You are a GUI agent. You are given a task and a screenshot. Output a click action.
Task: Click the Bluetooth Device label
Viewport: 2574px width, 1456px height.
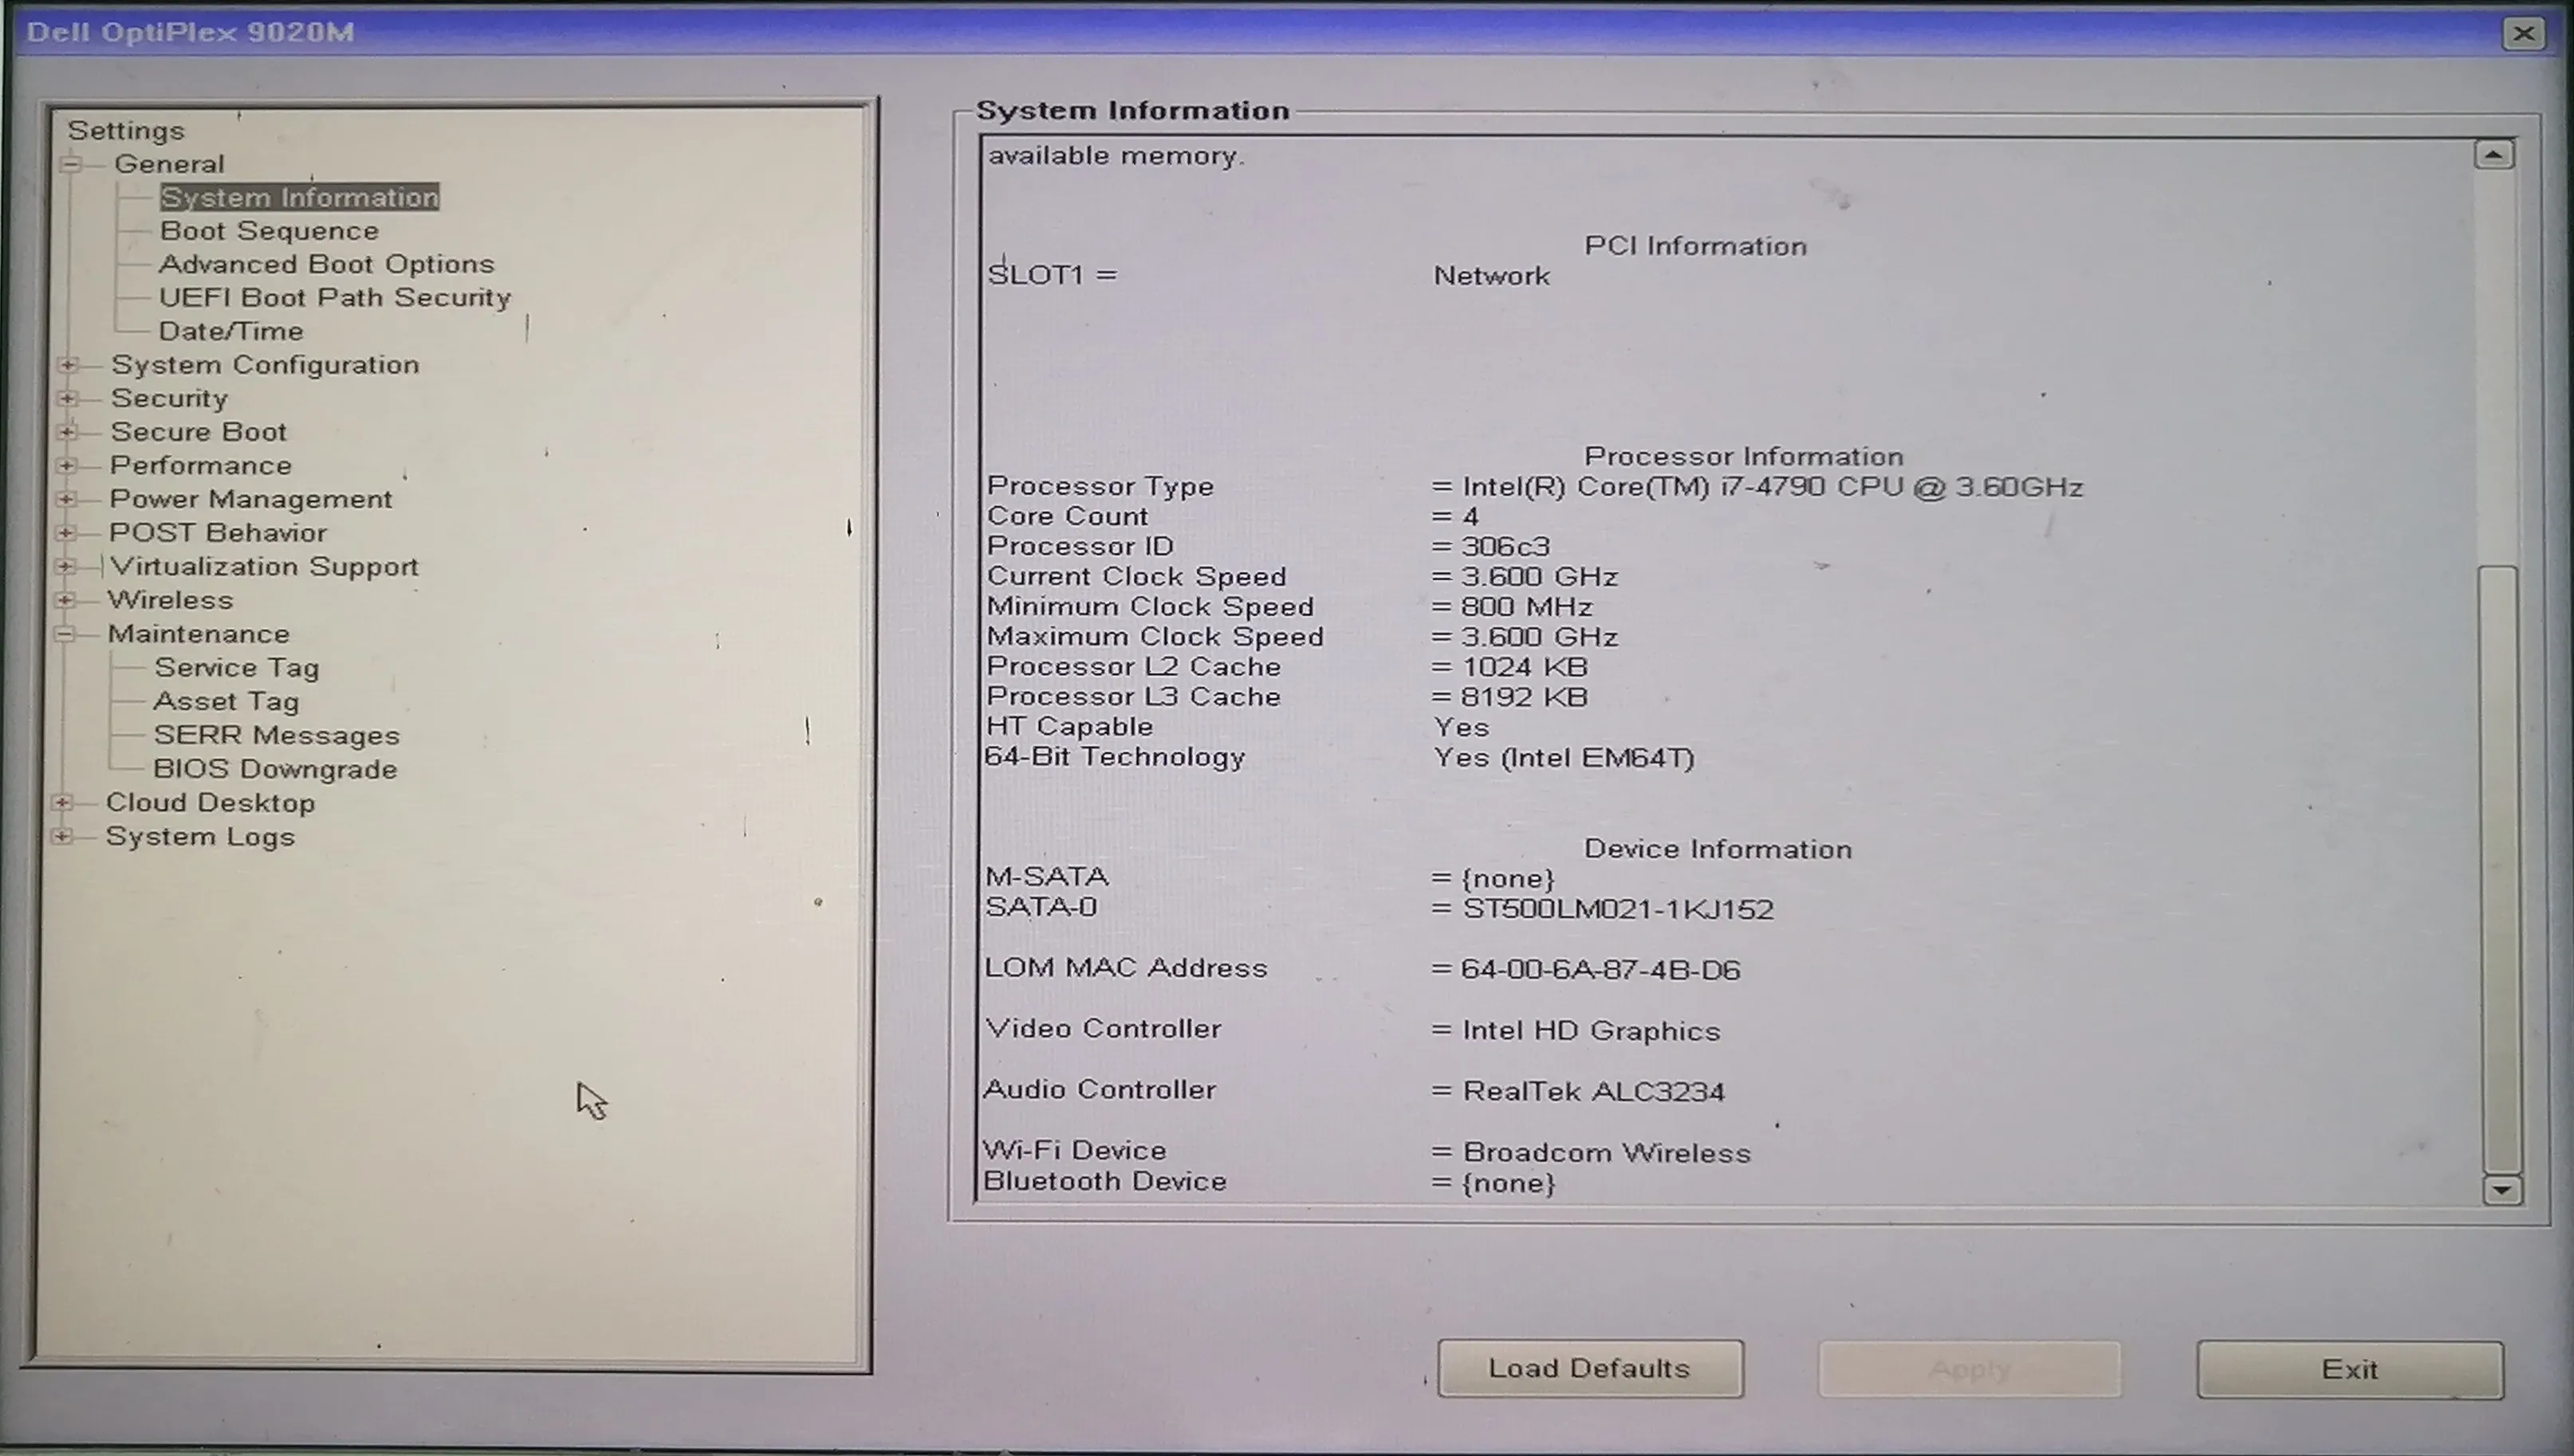pos(1104,1181)
